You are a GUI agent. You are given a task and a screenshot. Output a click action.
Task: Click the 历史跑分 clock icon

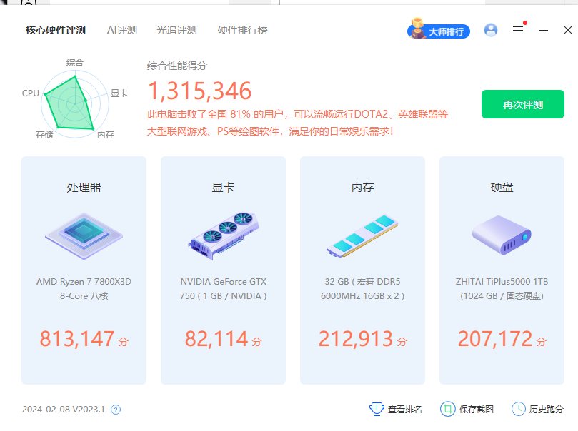(518, 409)
